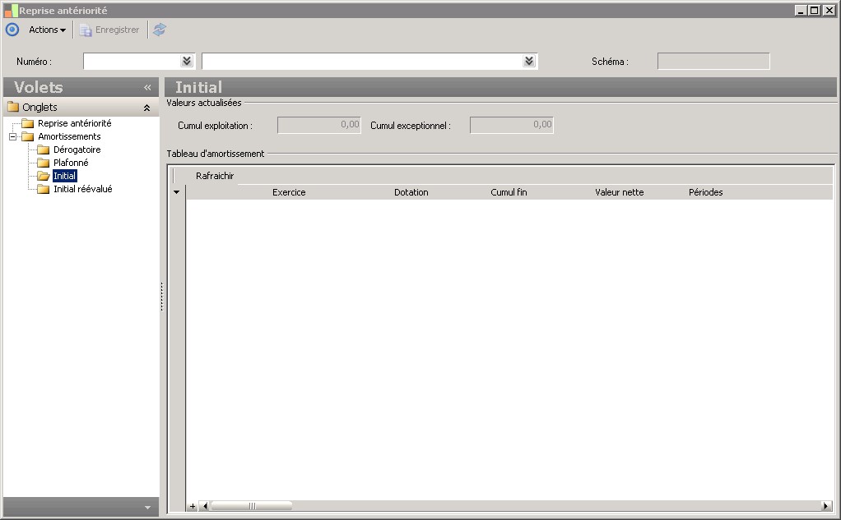
Task: Click the Exercice column header
Action: (x=289, y=192)
